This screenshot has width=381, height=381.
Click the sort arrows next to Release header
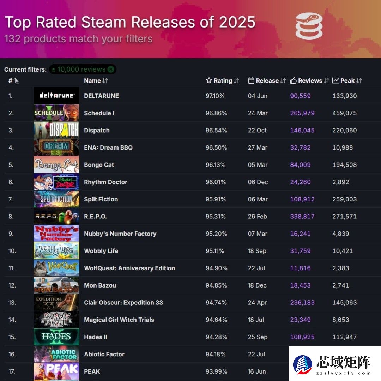click(x=284, y=81)
